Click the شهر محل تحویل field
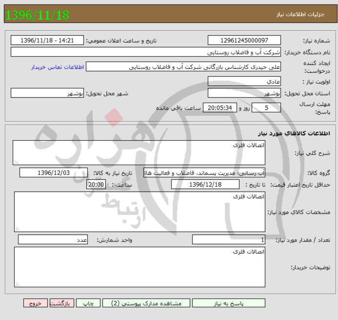Viewport: 338px width, 320px height. click(47, 93)
